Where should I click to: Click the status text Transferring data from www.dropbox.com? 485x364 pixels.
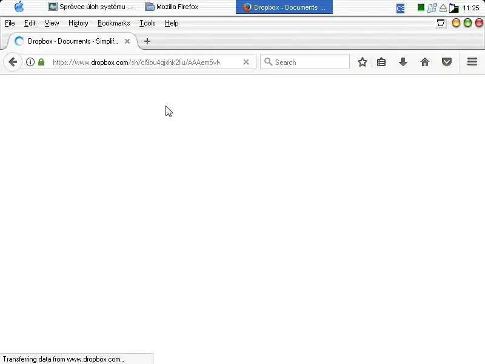coord(64,359)
